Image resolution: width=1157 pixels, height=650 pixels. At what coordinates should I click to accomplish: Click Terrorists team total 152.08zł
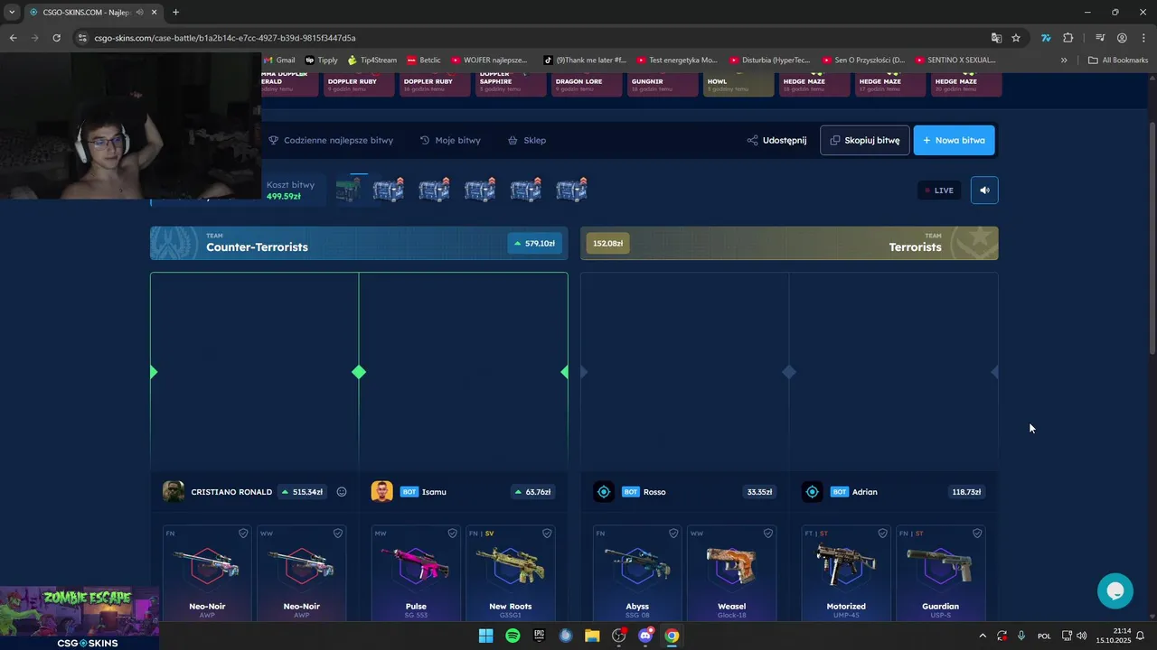pos(607,243)
